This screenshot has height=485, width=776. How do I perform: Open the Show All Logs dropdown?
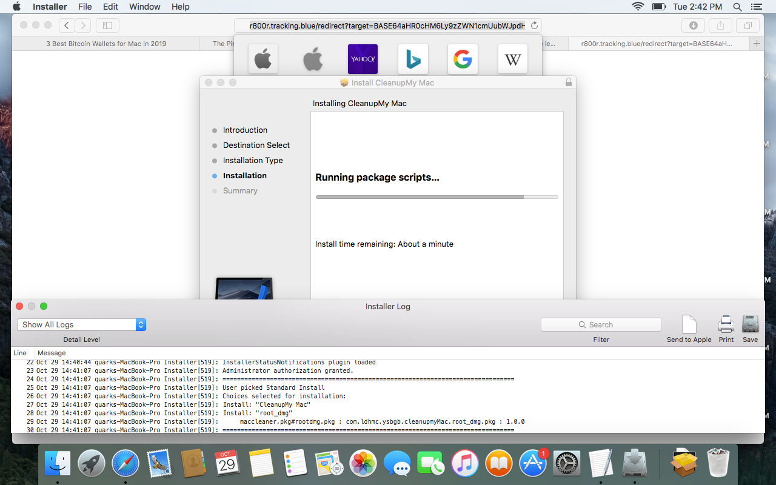81,325
